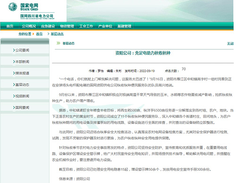The width and height of the screenshot is (236, 183).
Task: Click the article title 资阳公司：充足电助力秋收秋种
Action: [143, 53]
